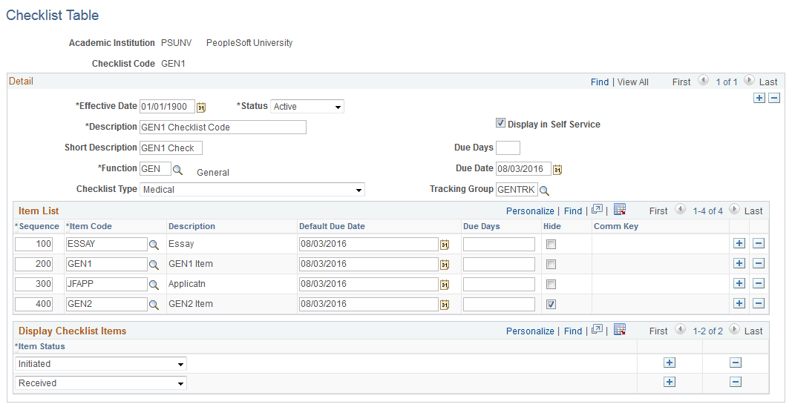
Task: Click Find link in Detail header
Action: pyautogui.click(x=600, y=82)
